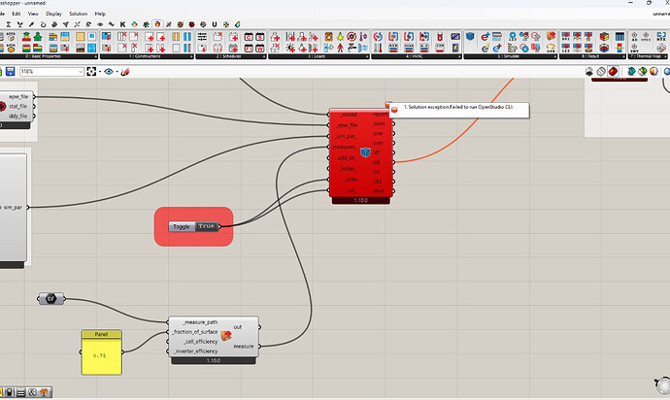The width and height of the screenshot is (670, 400).
Task: Click the red battery icon in HVAC panel
Action: pos(440,37)
